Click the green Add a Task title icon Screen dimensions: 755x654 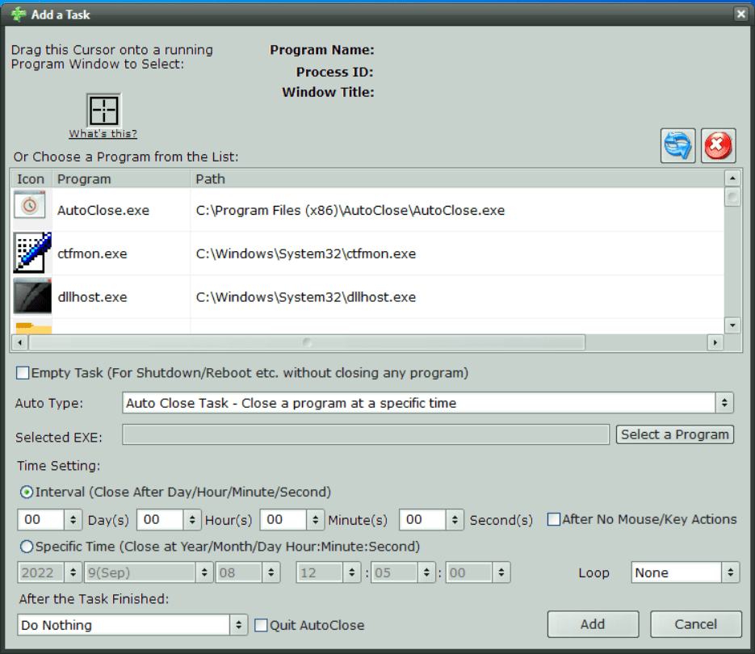pyautogui.click(x=19, y=15)
